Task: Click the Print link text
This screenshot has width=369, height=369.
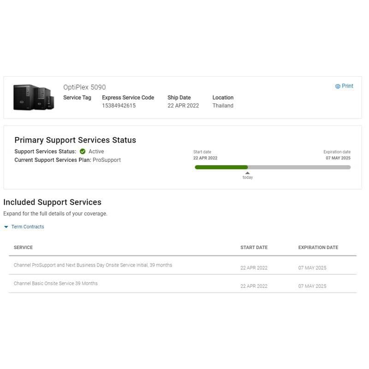Action: tap(347, 86)
